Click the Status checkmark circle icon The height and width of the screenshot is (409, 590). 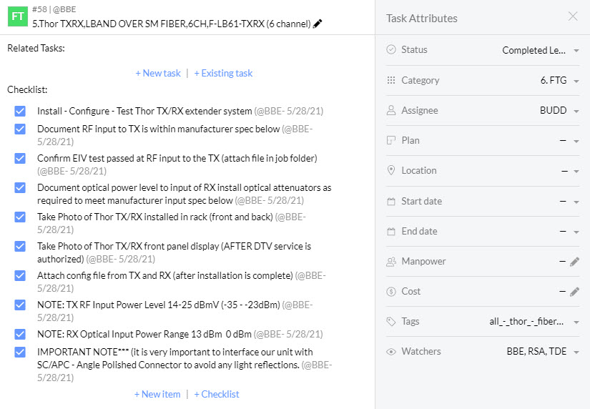point(391,50)
